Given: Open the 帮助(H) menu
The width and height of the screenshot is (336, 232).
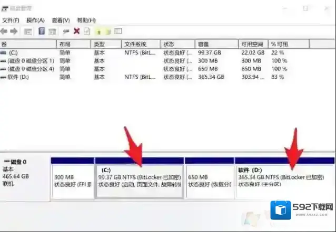Looking at the screenshot, I should coord(86,20).
